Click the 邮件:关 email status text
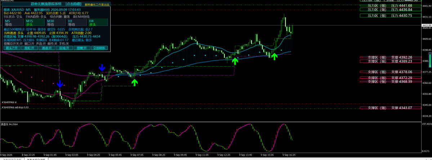Screen dimensions: 432x160 53,44
